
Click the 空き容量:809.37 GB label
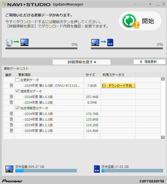[x=30, y=167]
